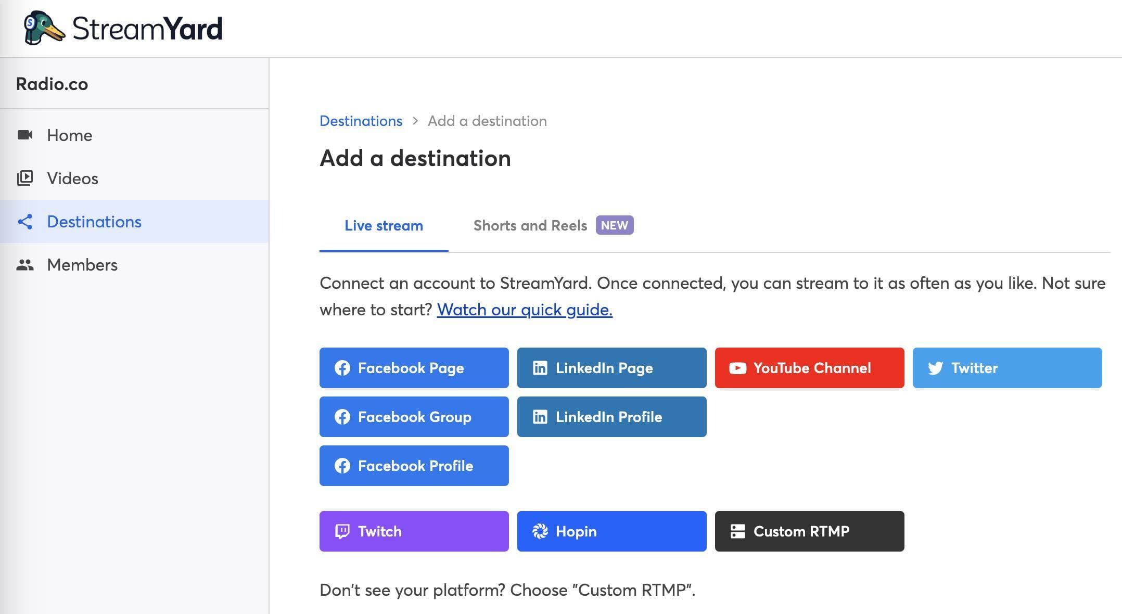Connect a LinkedIn Profile account
The width and height of the screenshot is (1122, 614).
(611, 416)
